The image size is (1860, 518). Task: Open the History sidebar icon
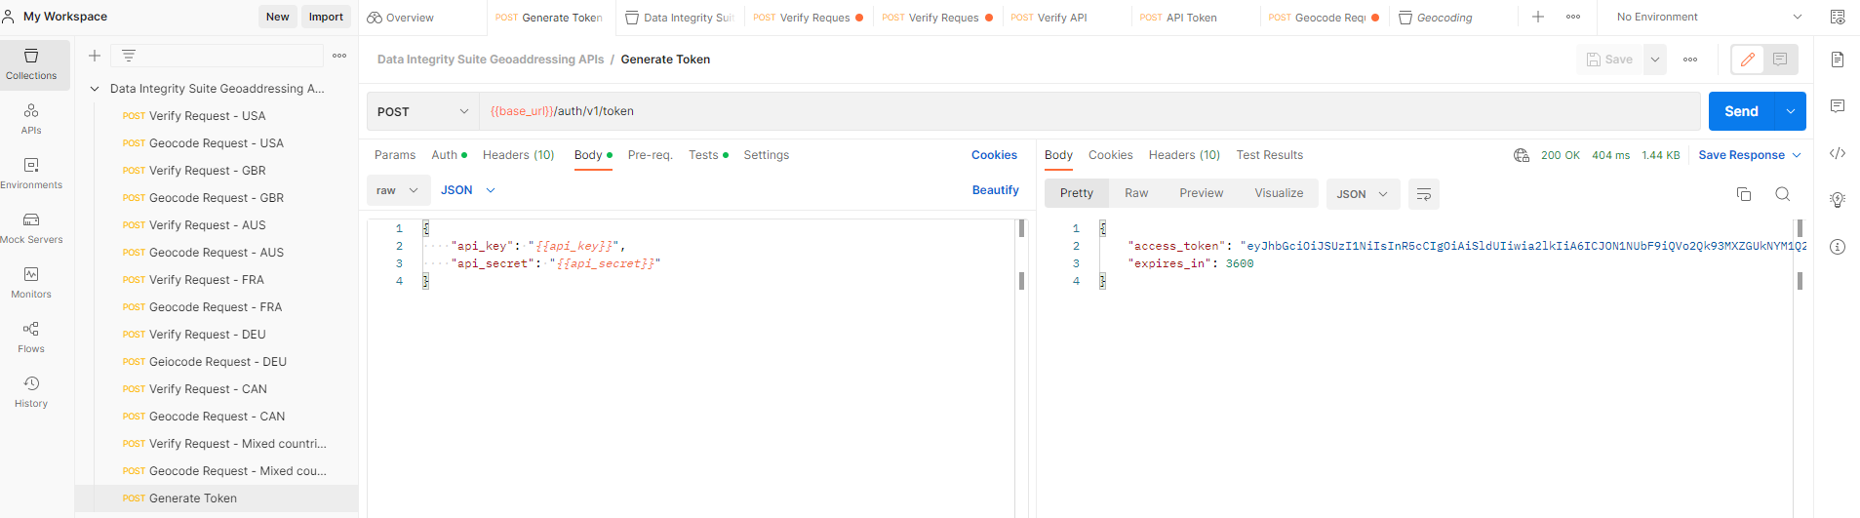[x=31, y=391]
